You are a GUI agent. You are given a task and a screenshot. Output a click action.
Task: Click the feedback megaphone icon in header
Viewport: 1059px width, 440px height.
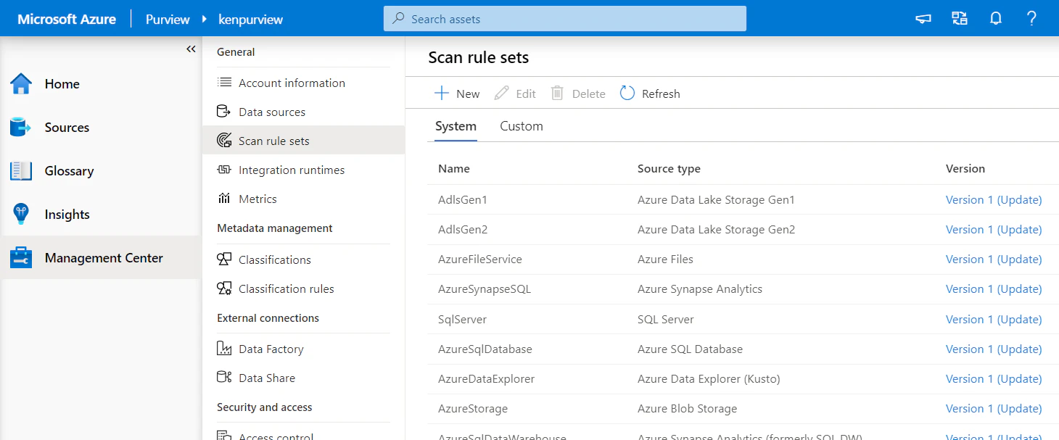click(923, 19)
